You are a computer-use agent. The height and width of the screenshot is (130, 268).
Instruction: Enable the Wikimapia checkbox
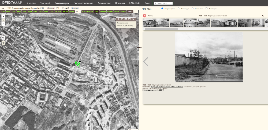(206, 9)
